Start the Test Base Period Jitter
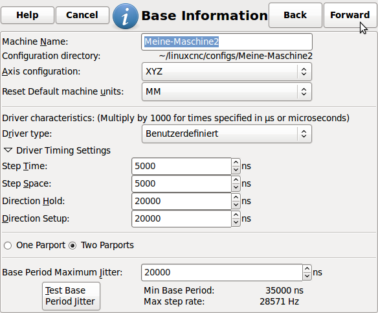This screenshot has width=378, height=313. tap(71, 296)
